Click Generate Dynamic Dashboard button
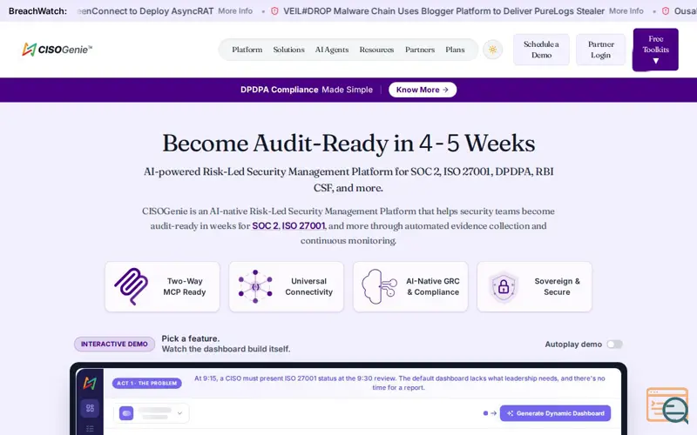Screen dimensions: 697x435 (555, 413)
